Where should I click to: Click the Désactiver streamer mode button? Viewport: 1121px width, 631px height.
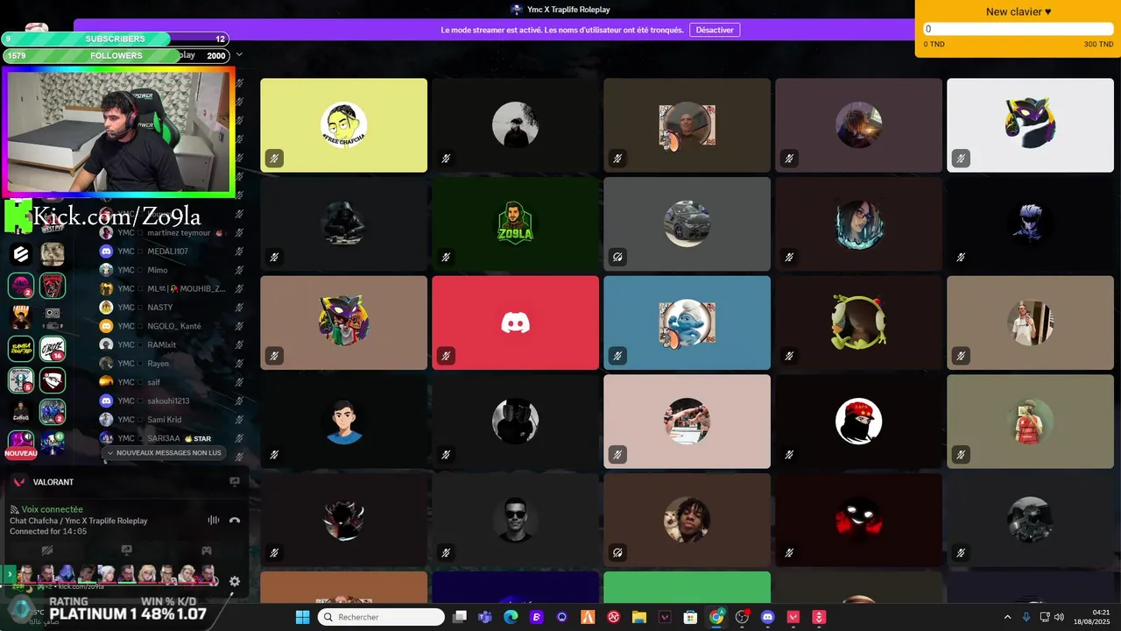(715, 30)
